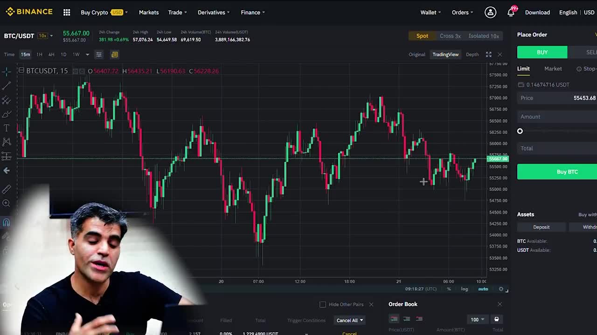Switch to Spot trading mode
This screenshot has width=597, height=335.
point(422,36)
